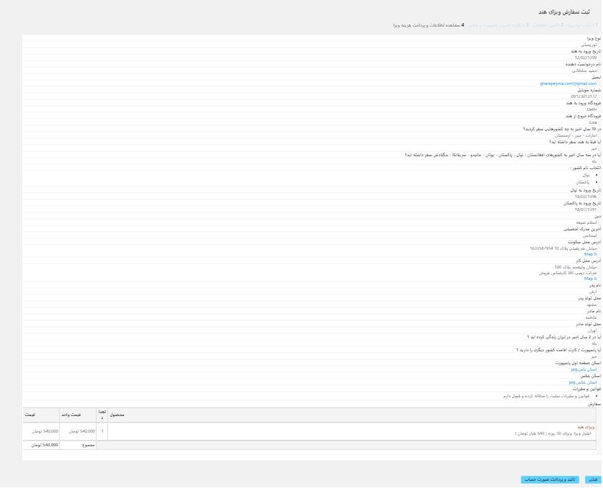
Task: Click the quantity cell showing 1
Action: click(x=102, y=432)
